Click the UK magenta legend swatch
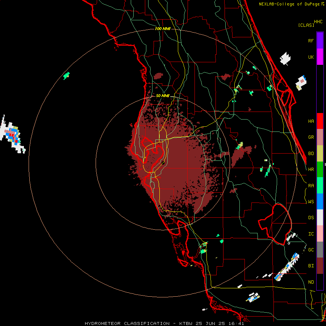Screen dimensions: 326x326 (x=320, y=57)
